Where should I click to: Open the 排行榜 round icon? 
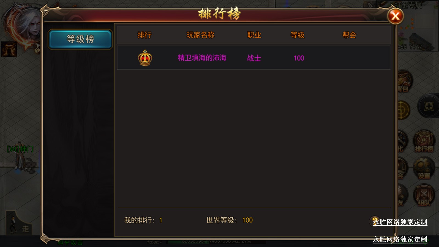pyautogui.click(x=424, y=141)
